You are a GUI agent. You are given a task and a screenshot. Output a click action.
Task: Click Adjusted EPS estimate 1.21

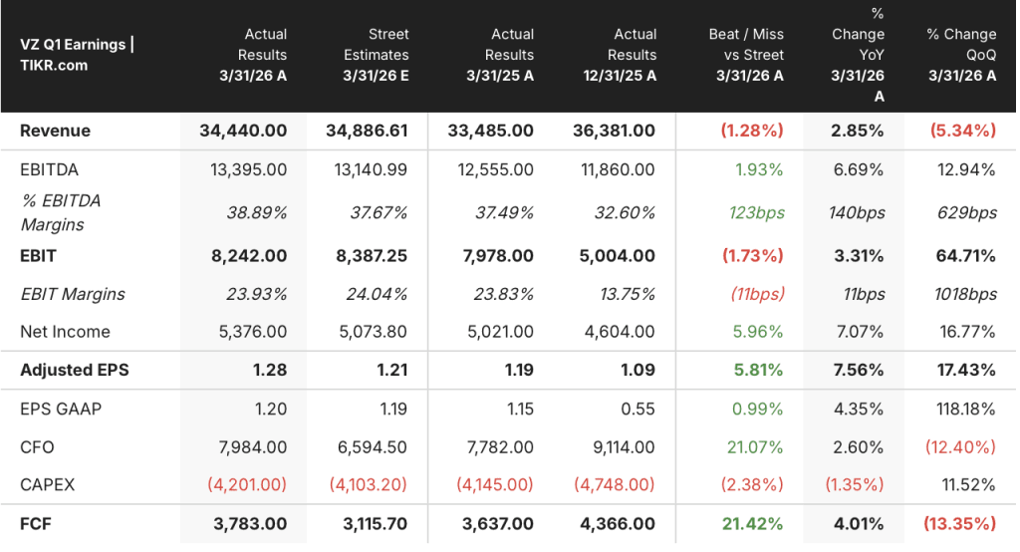point(392,371)
